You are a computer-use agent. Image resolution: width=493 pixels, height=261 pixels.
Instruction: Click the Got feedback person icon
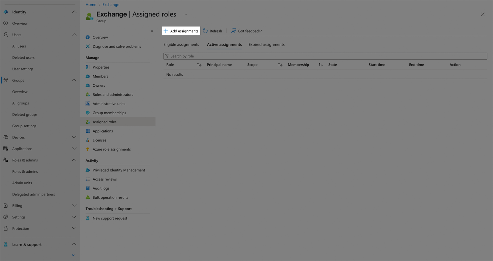234,31
